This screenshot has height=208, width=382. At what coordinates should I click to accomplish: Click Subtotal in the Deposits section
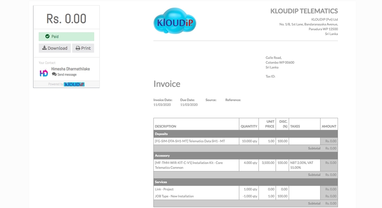tap(314, 148)
